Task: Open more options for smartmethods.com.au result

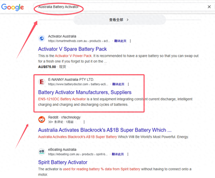Action: pos(130,41)
